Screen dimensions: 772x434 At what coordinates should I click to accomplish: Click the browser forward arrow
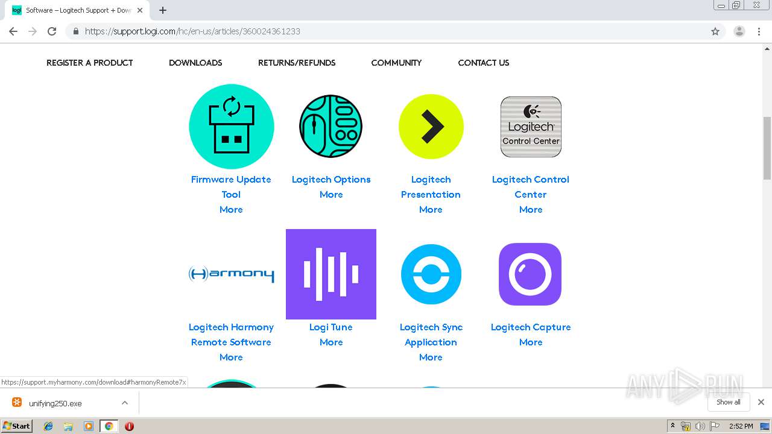(x=33, y=31)
